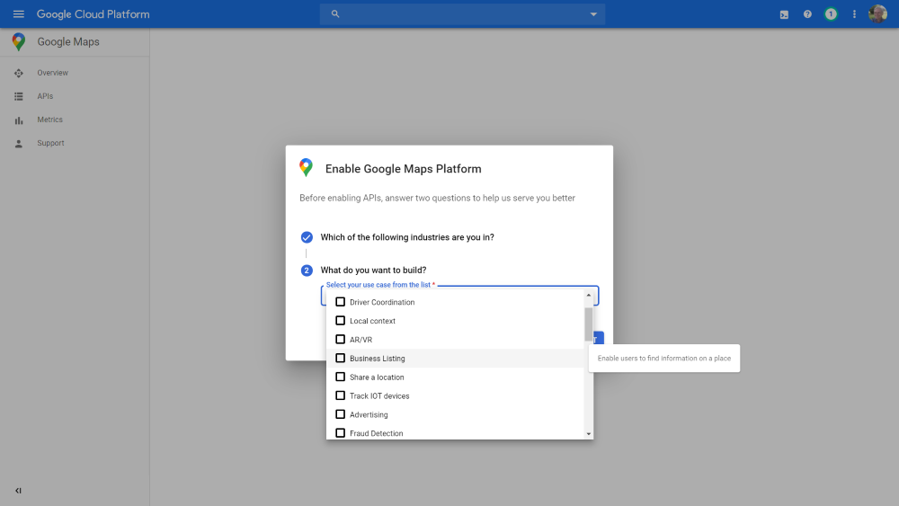Image resolution: width=899 pixels, height=506 pixels.
Task: Expand the search bar dropdown arrow
Action: (593, 14)
